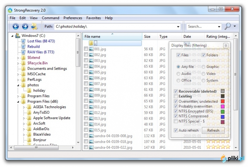Enable the Existing files checkbox

coord(175,96)
